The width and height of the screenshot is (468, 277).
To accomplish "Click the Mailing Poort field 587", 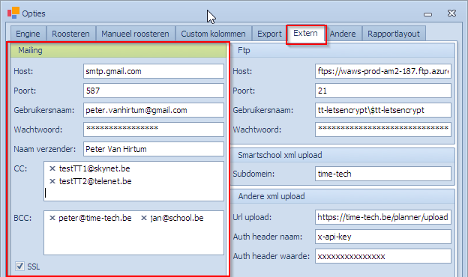I will (x=154, y=91).
